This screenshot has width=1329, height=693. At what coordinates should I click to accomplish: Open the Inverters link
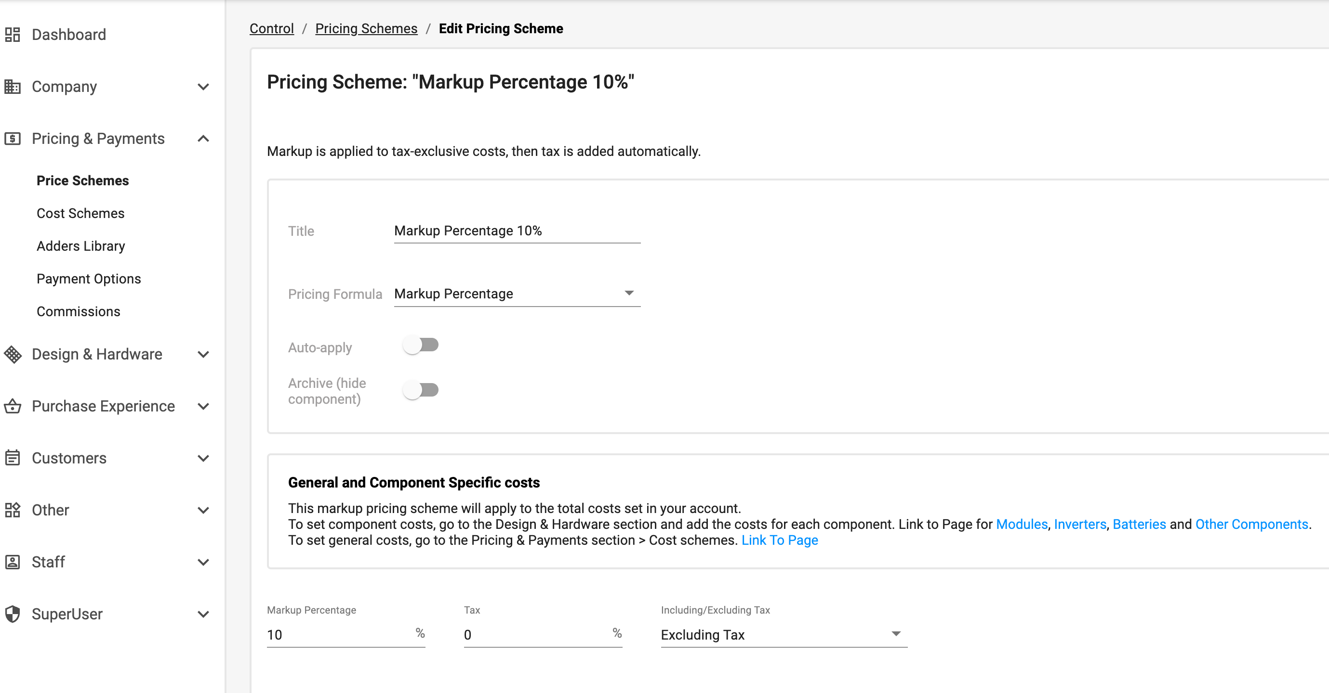1080,525
